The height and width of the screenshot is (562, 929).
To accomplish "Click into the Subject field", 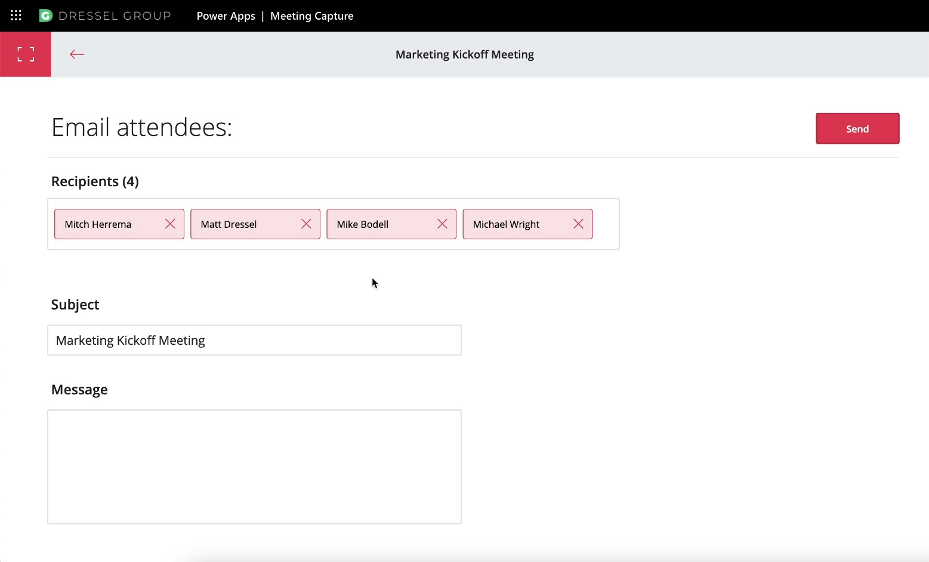I will tap(254, 340).
